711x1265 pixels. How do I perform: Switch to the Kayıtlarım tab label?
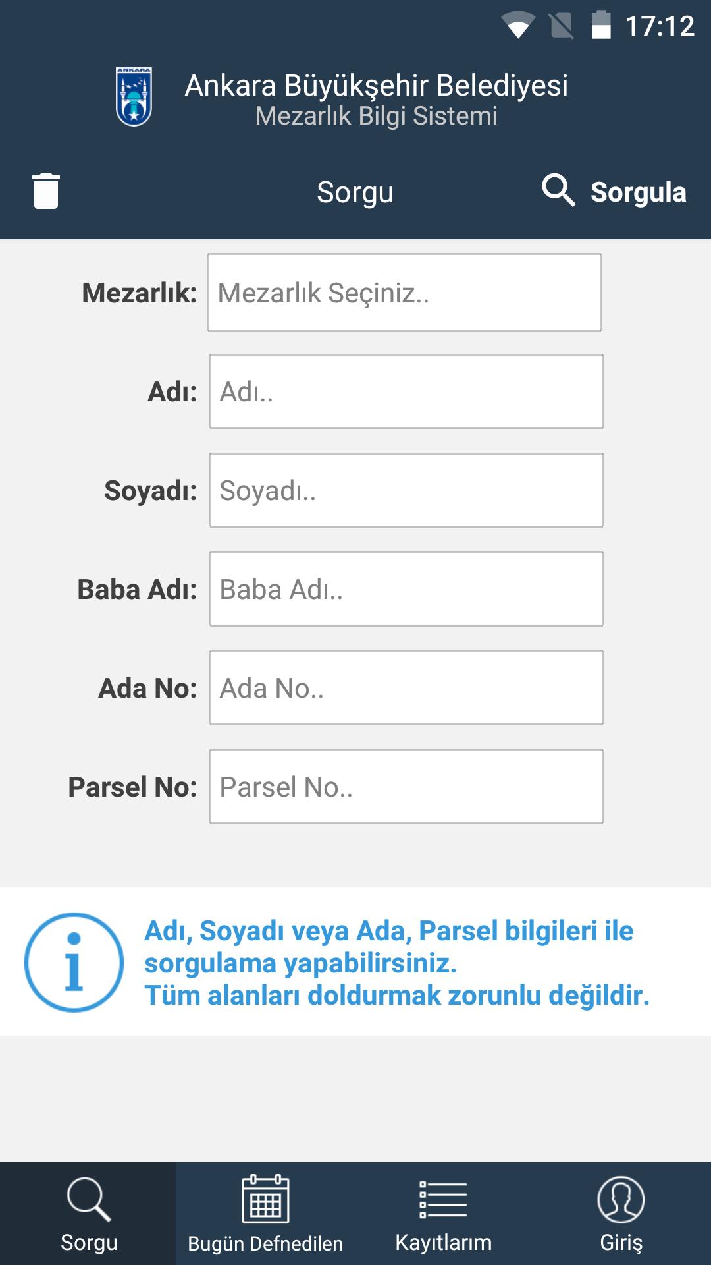pyautogui.click(x=443, y=1243)
